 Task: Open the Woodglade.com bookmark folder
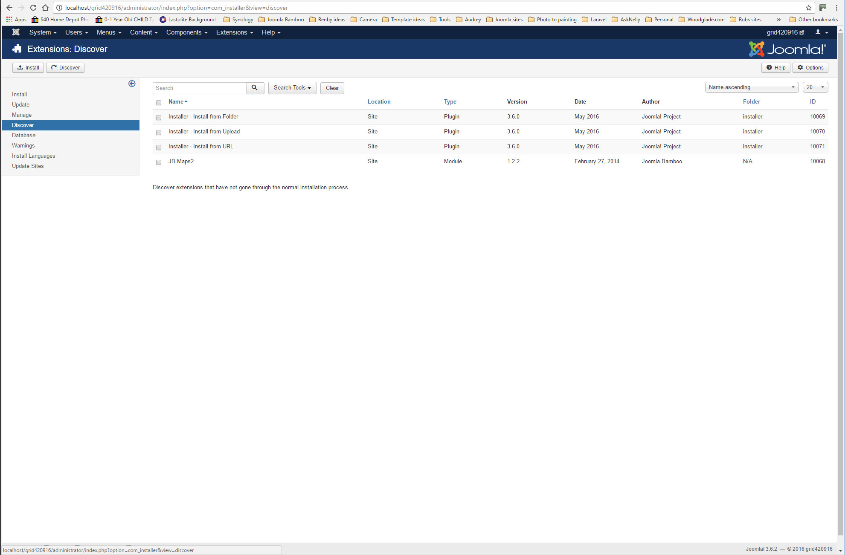click(701, 20)
